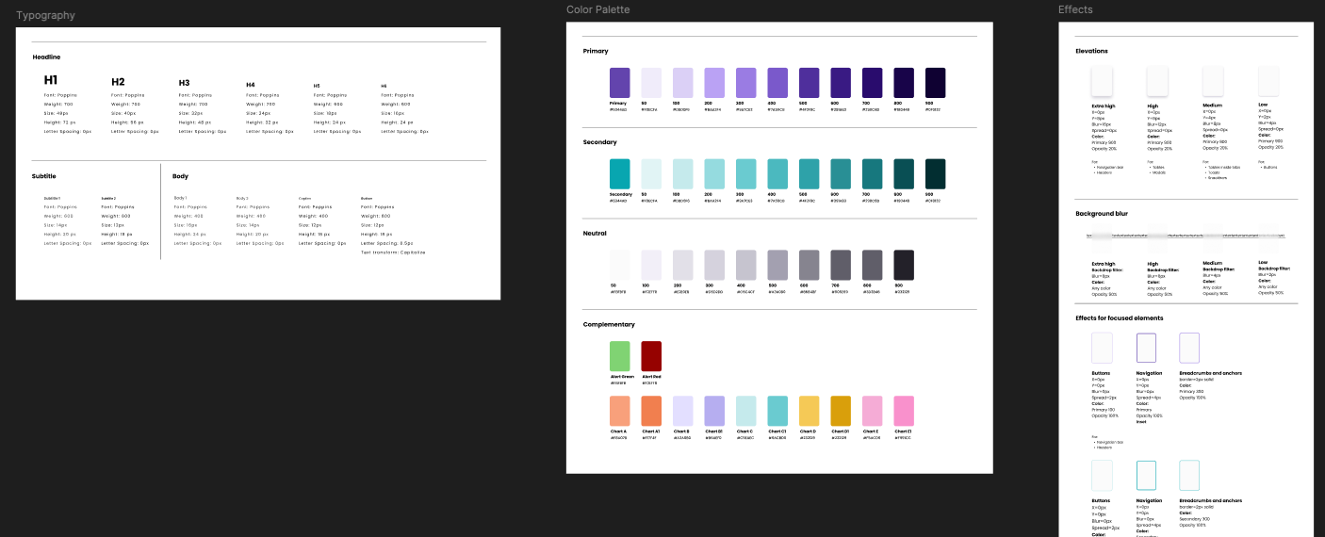
Task: Select the Chart B swatch
Action: tap(683, 411)
